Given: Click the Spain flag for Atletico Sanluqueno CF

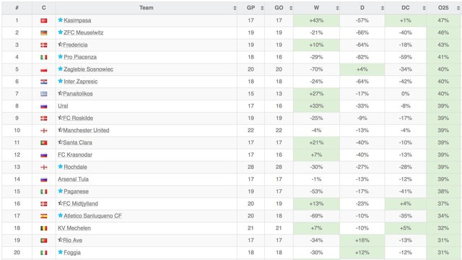Looking at the screenshot, I should (x=44, y=216).
